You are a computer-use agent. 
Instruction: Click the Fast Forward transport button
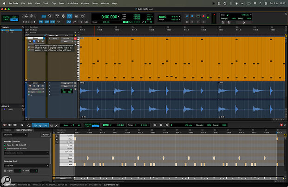[x=198, y=22]
